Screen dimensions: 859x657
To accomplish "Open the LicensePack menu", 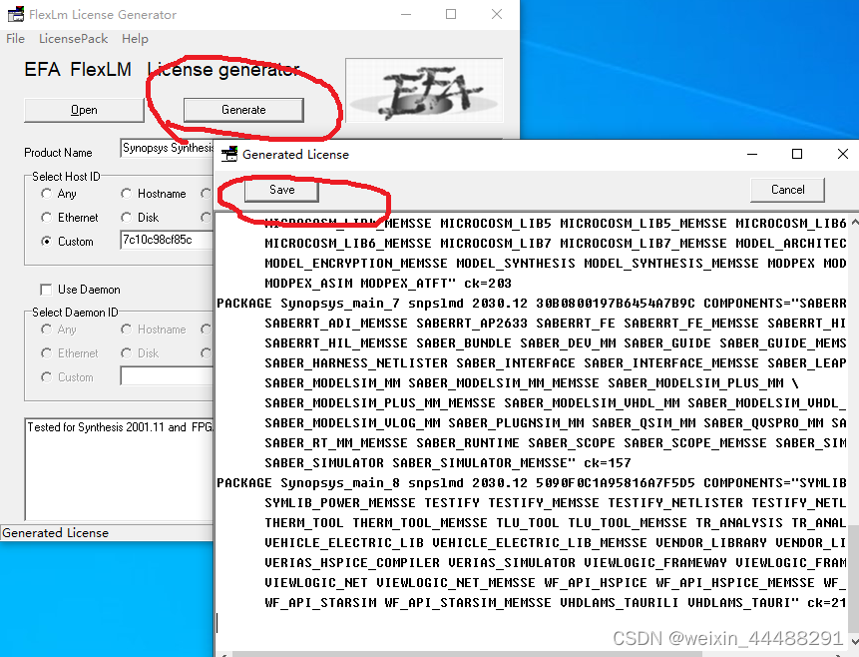I will [x=74, y=39].
